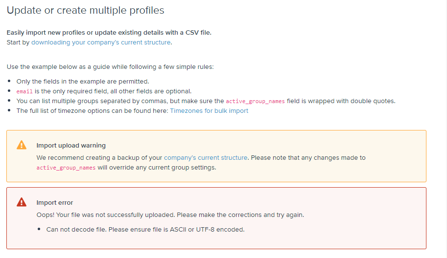This screenshot has width=447, height=258.
Task: Click the Update or create multiple profiles heading
Action: (86, 10)
